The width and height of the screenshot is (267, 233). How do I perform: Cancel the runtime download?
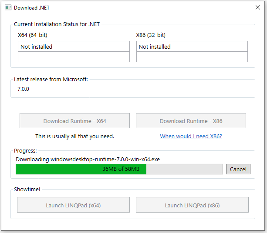pos(238,169)
